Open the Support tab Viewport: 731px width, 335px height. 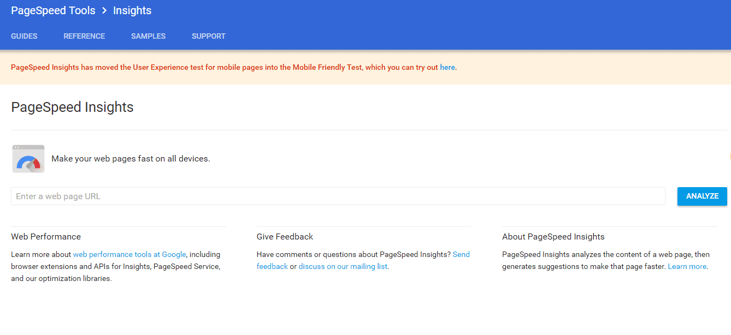click(209, 36)
